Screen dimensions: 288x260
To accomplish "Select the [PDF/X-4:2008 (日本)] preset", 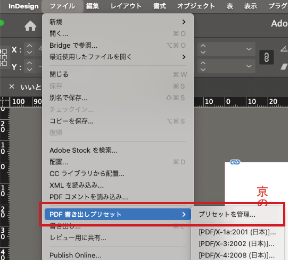I will click(237, 255).
